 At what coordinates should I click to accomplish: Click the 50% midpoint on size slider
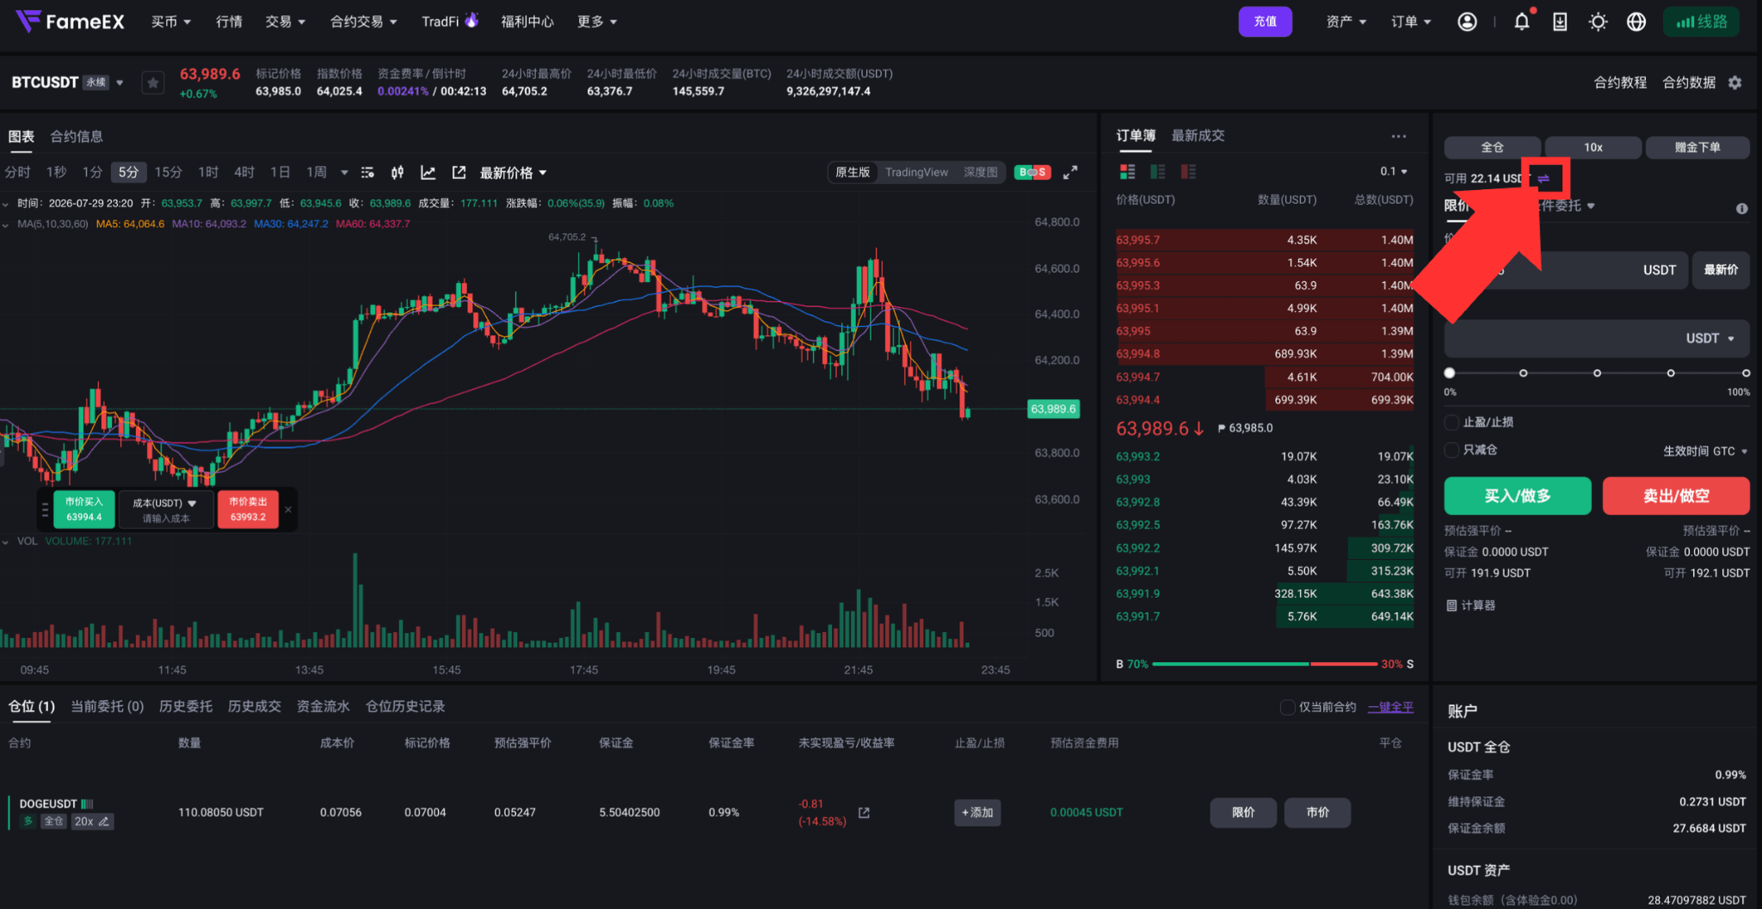[x=1597, y=373]
